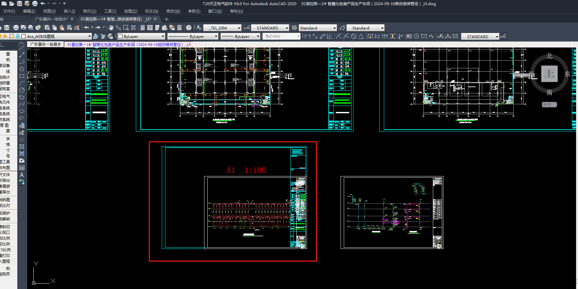Open 文件布图 item in left sidebar
The image size is (578, 289).
click(5, 168)
